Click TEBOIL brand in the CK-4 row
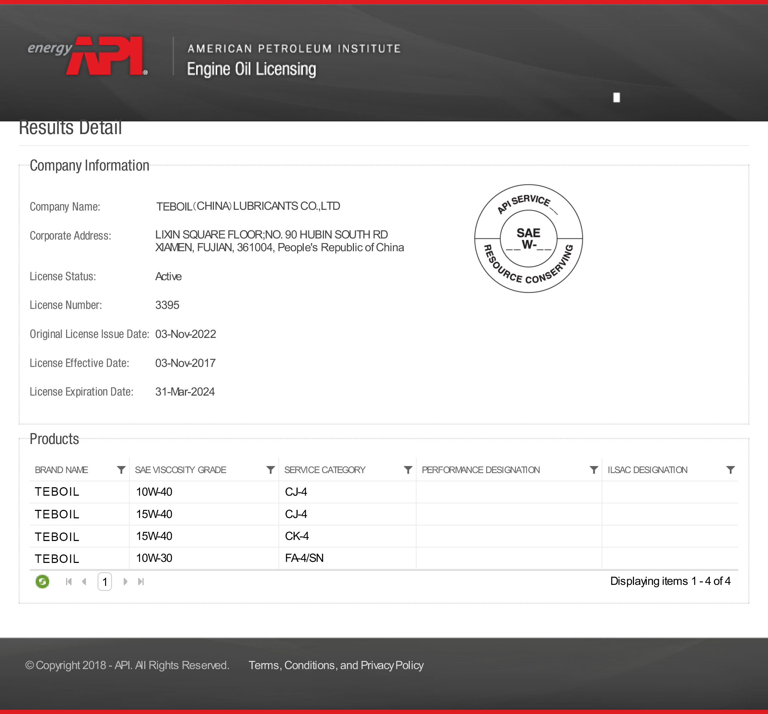The width and height of the screenshot is (768, 714). [57, 537]
